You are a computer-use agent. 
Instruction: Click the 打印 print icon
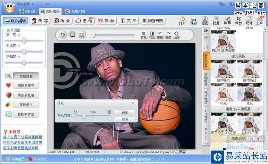point(260,20)
